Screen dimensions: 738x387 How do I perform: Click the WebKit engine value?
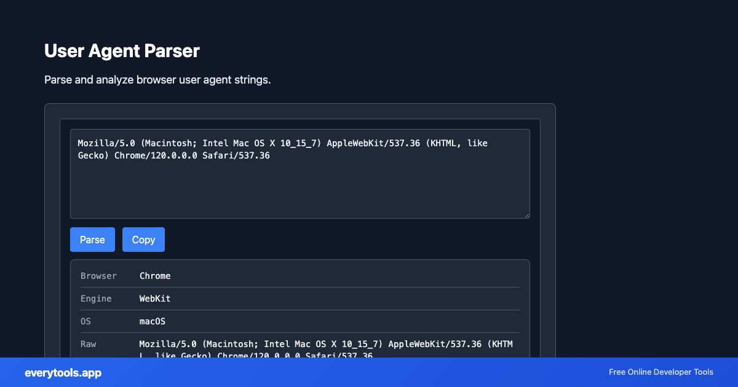tap(154, 299)
